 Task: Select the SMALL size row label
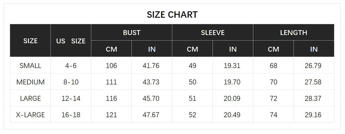coord(30,66)
